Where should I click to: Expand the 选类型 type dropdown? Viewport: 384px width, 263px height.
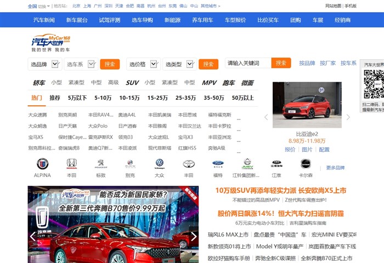point(180,64)
